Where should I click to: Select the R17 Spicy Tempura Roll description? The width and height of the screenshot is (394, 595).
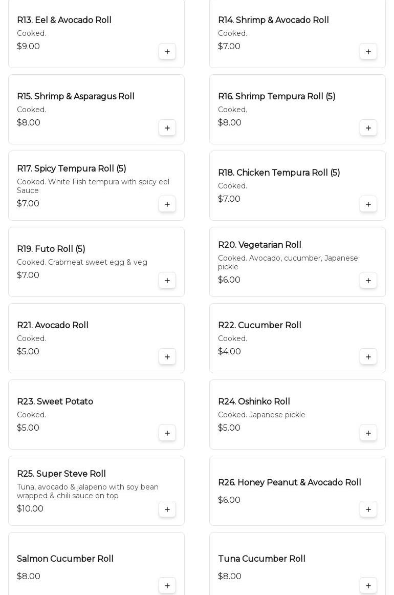pyautogui.click(x=93, y=186)
